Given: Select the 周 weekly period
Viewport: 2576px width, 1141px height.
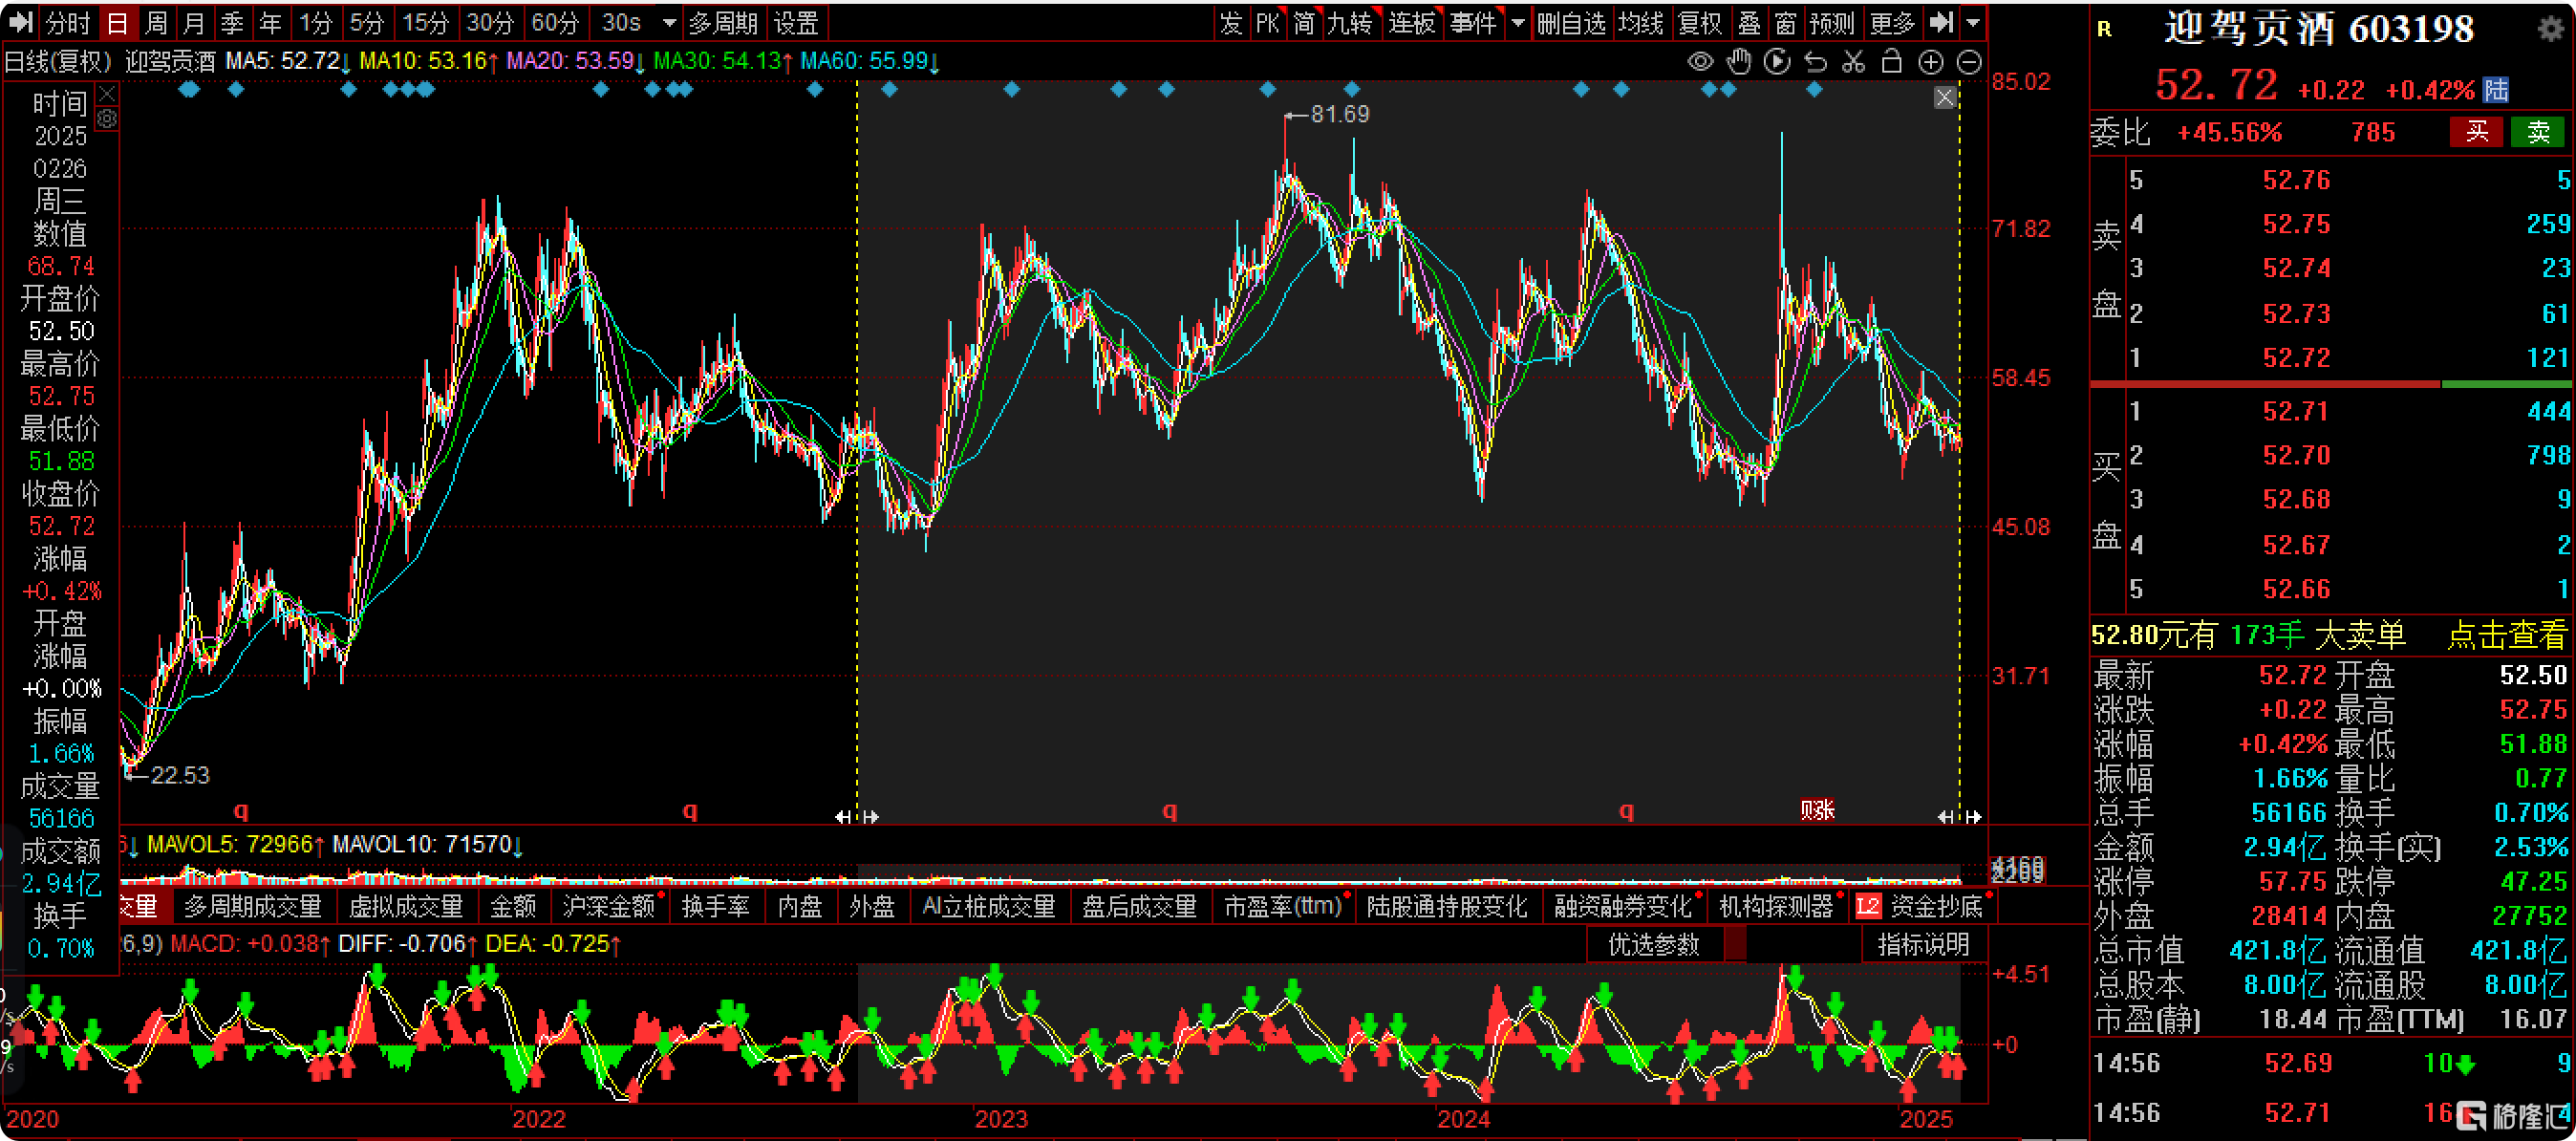Looking at the screenshot, I should [x=156, y=22].
